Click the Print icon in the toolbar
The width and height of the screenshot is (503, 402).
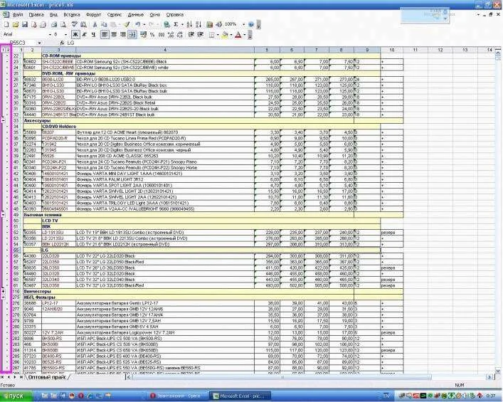click(54, 24)
